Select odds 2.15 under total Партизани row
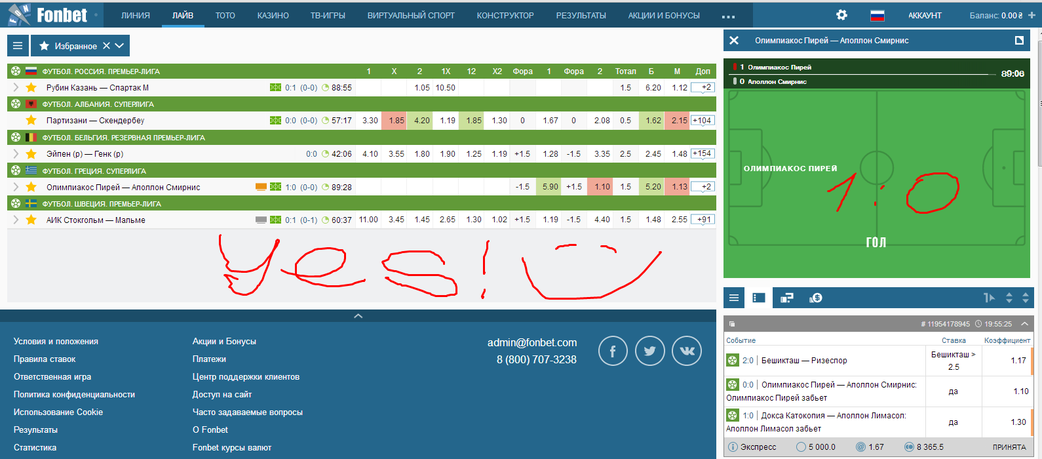Image resolution: width=1042 pixels, height=459 pixels. click(x=678, y=121)
